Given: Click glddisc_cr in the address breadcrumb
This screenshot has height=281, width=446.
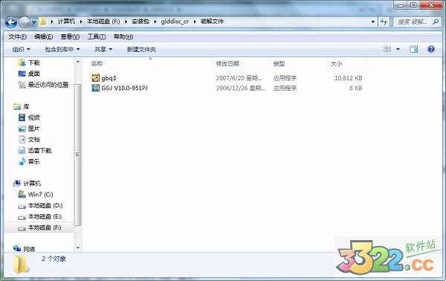Looking at the screenshot, I should tap(175, 22).
